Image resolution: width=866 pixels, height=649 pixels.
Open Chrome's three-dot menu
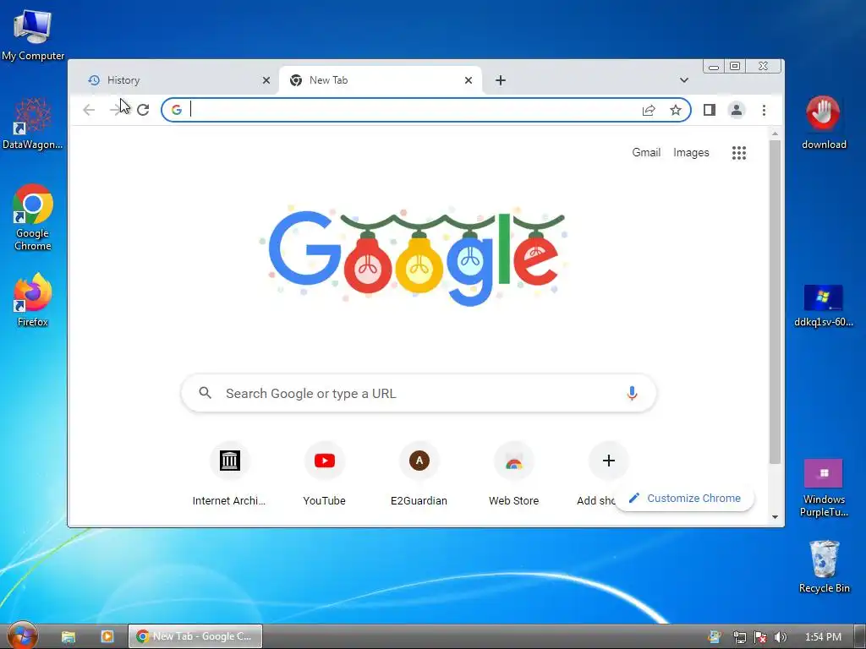(764, 111)
